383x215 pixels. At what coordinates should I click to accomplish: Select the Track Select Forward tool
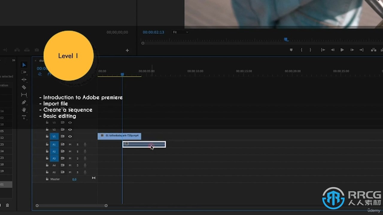click(24, 72)
